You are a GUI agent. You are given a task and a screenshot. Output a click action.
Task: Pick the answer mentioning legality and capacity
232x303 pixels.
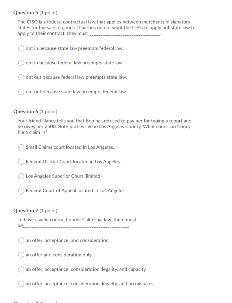pyautogui.click(x=21, y=269)
